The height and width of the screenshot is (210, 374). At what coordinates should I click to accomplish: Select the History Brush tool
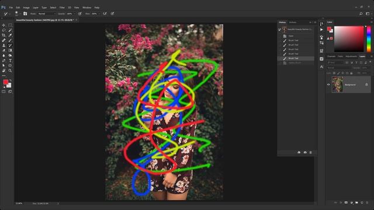(x=10, y=45)
